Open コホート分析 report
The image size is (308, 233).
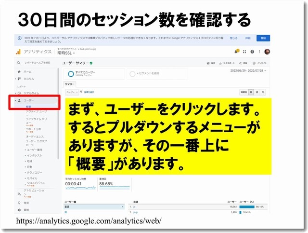[33, 129]
